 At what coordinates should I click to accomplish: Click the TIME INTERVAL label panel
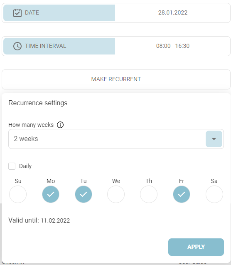(59, 46)
